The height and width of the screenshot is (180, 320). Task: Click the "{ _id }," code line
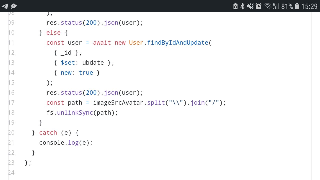[x=68, y=53]
